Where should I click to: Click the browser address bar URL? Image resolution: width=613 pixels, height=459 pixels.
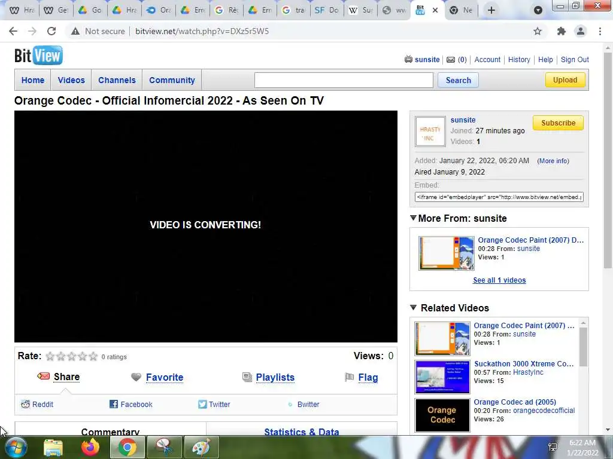tap(202, 31)
